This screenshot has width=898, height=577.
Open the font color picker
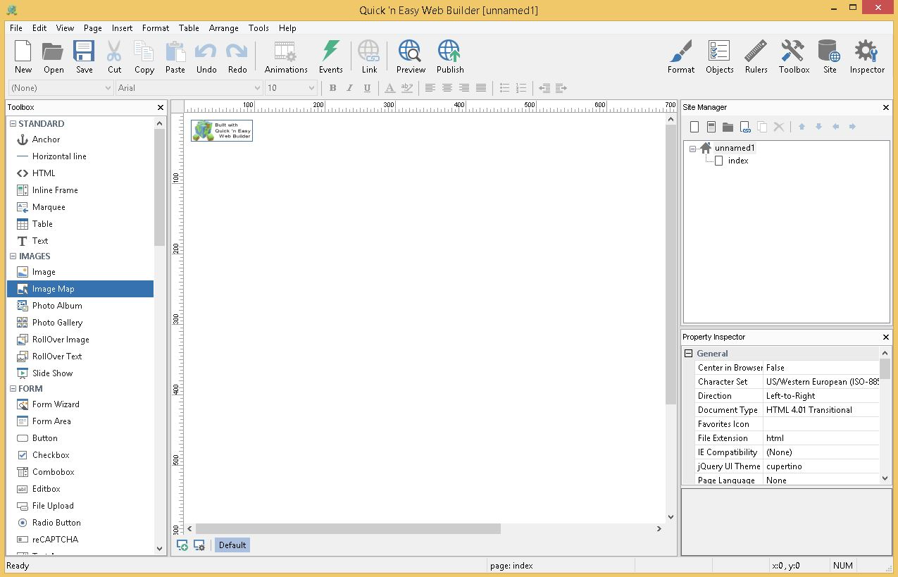[x=389, y=88]
